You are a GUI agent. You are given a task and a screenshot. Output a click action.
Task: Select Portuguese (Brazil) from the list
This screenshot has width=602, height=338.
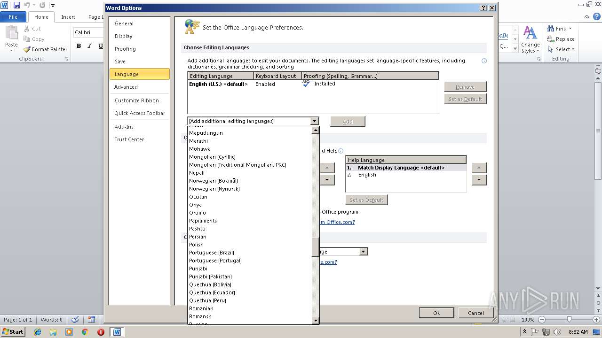pyautogui.click(x=250, y=253)
